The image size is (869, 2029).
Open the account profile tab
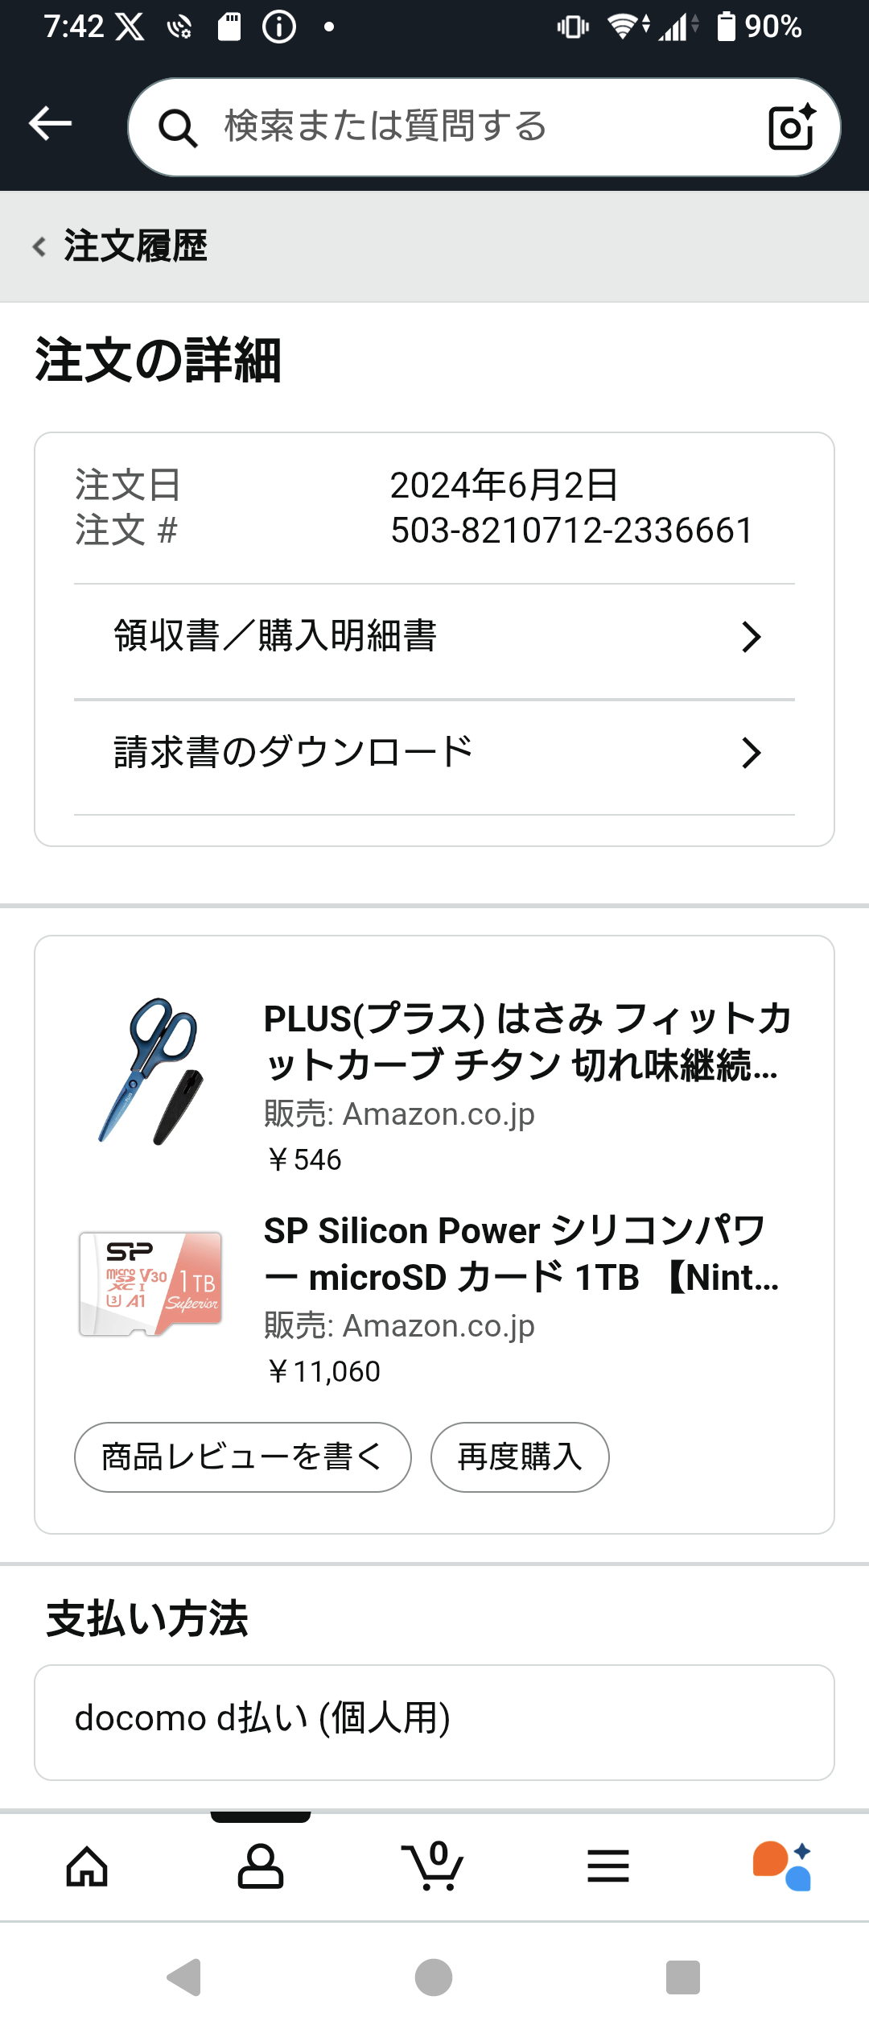click(x=261, y=1866)
